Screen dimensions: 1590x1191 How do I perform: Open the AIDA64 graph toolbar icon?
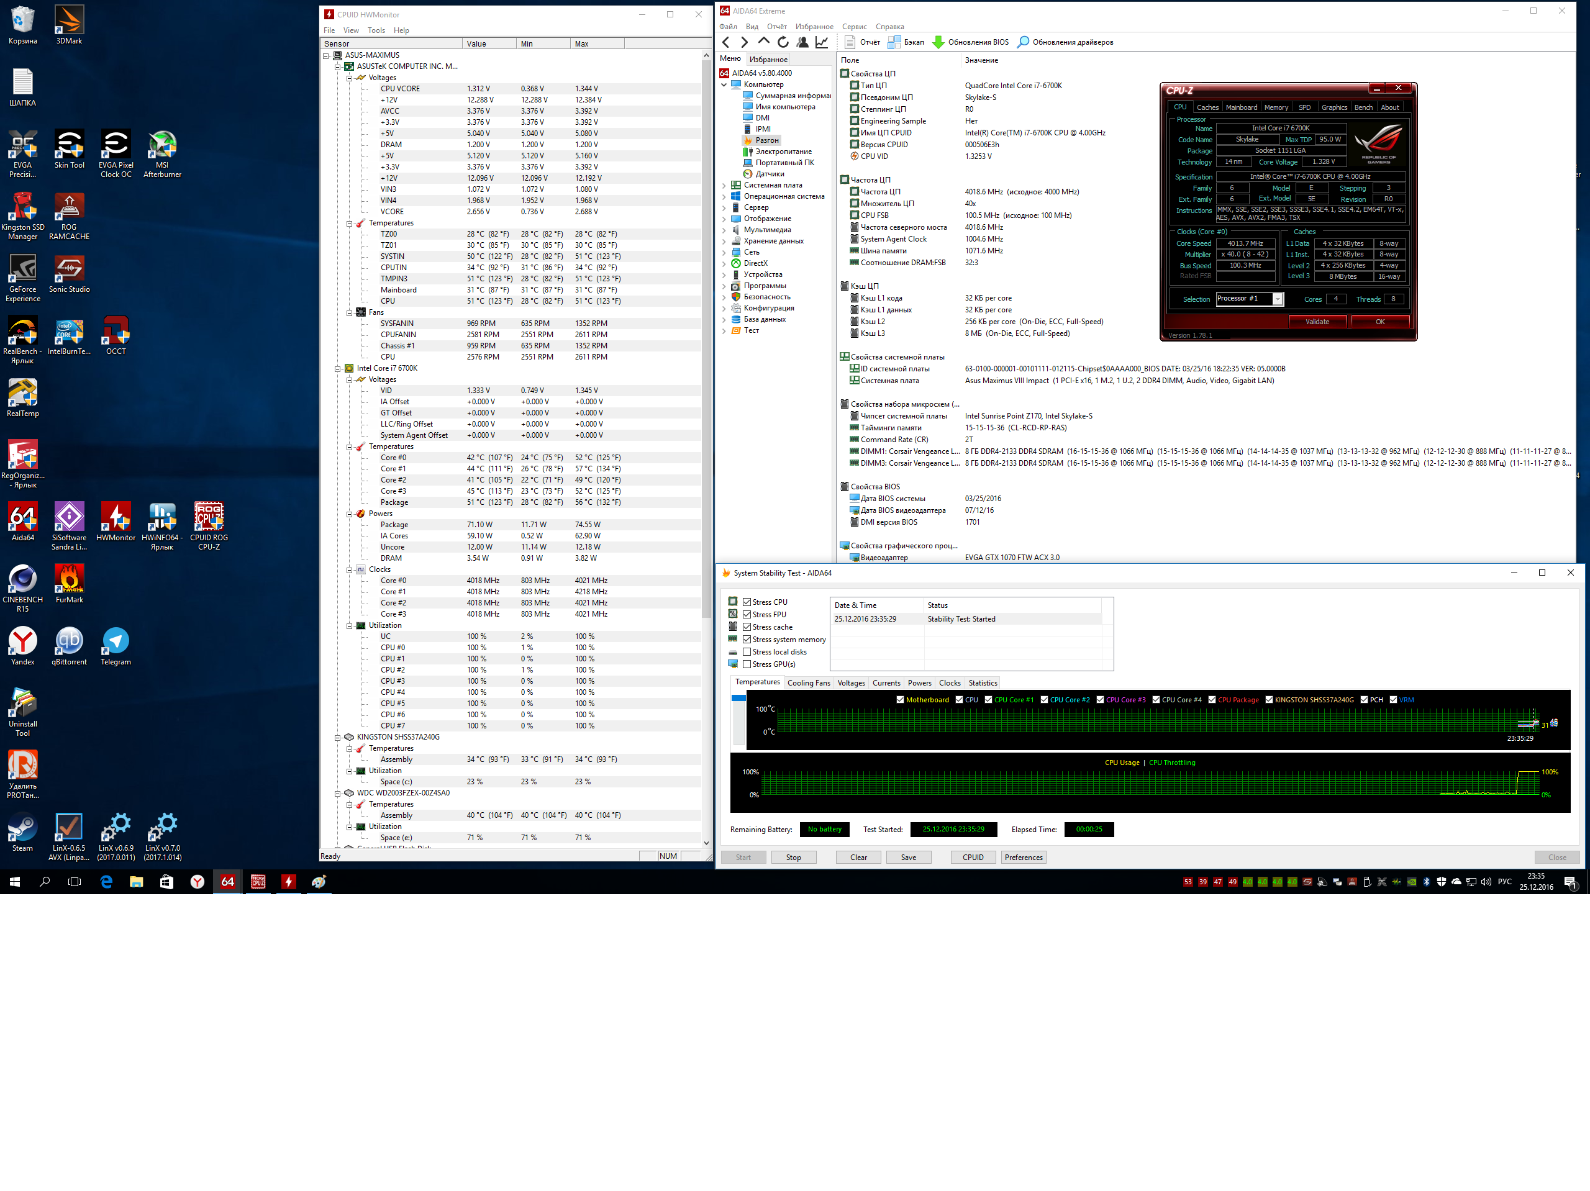tap(822, 42)
